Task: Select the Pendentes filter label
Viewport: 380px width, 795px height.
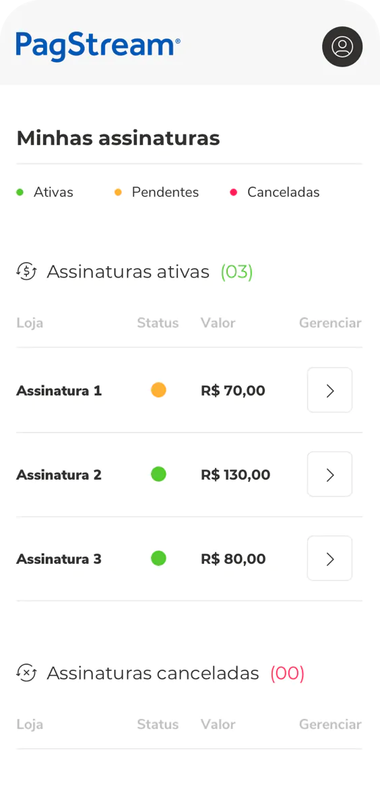Action: (x=165, y=192)
